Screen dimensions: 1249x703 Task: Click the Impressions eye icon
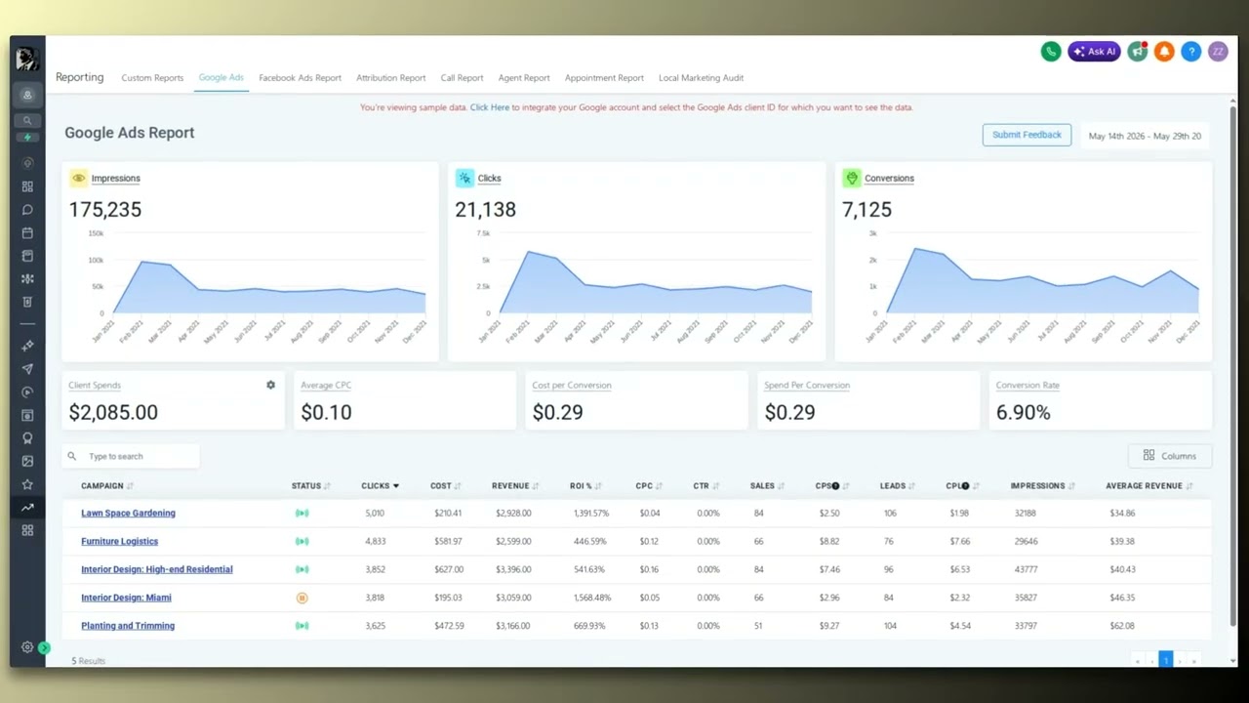[x=78, y=178]
